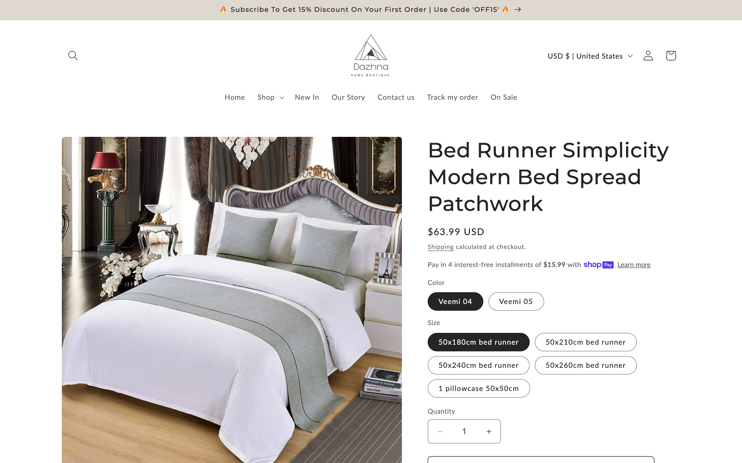Open the USD United States currency selector
This screenshot has height=463, width=742.
pos(590,56)
